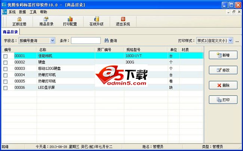Sort by the 名称 column header
This screenshot has width=243, height=151.
pyautogui.click(x=65, y=50)
